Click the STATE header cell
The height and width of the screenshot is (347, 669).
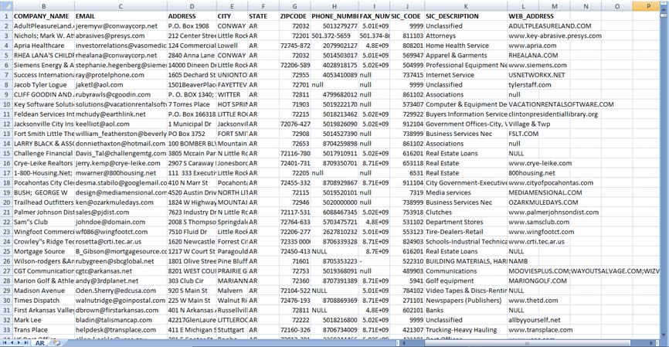pyautogui.click(x=263, y=16)
